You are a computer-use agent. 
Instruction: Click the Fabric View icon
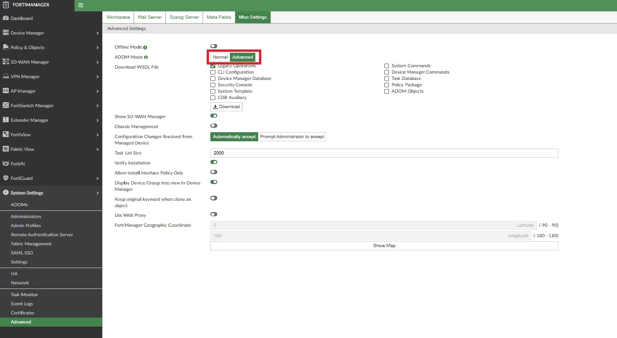pos(5,149)
